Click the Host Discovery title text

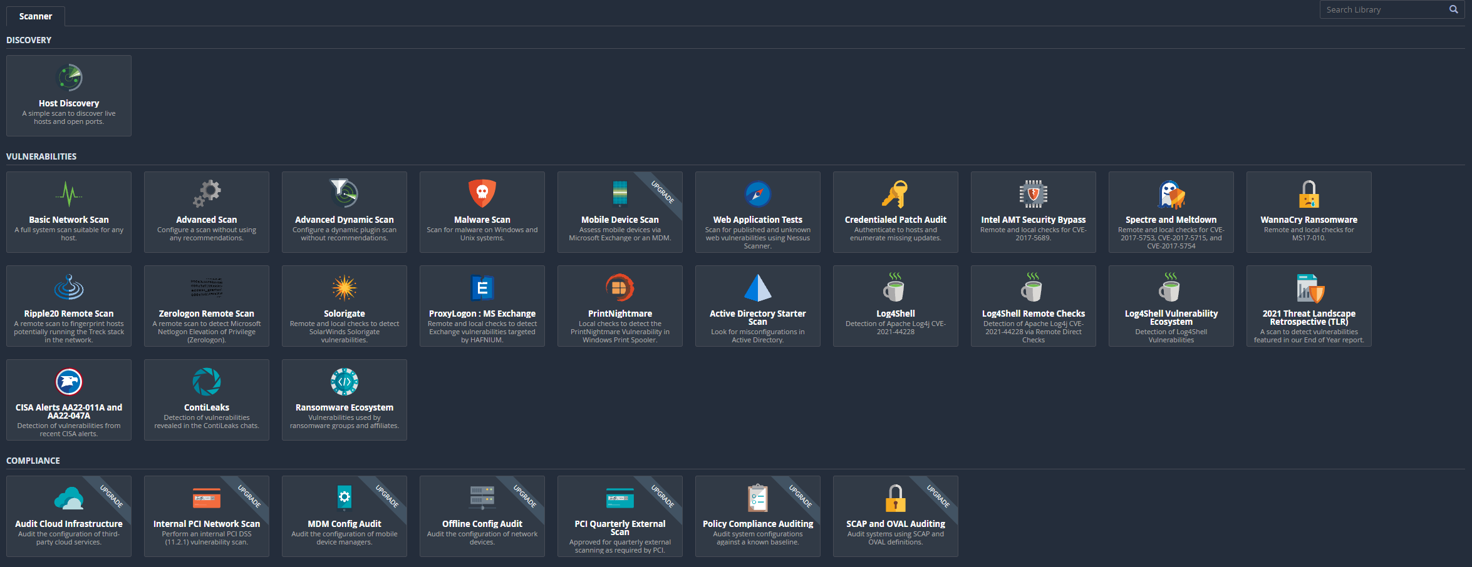point(69,103)
